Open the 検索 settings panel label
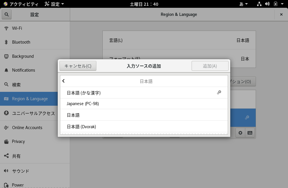 click(x=16, y=85)
